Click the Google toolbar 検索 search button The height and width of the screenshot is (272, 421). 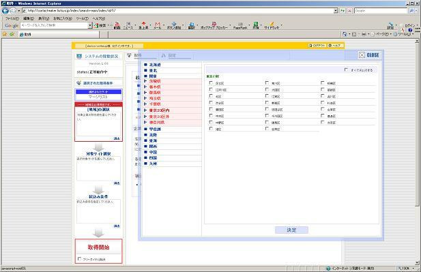coord(100,25)
